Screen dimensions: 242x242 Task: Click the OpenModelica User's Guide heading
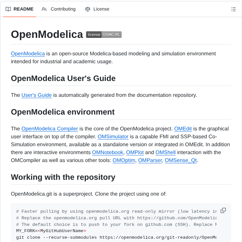[x=63, y=78]
